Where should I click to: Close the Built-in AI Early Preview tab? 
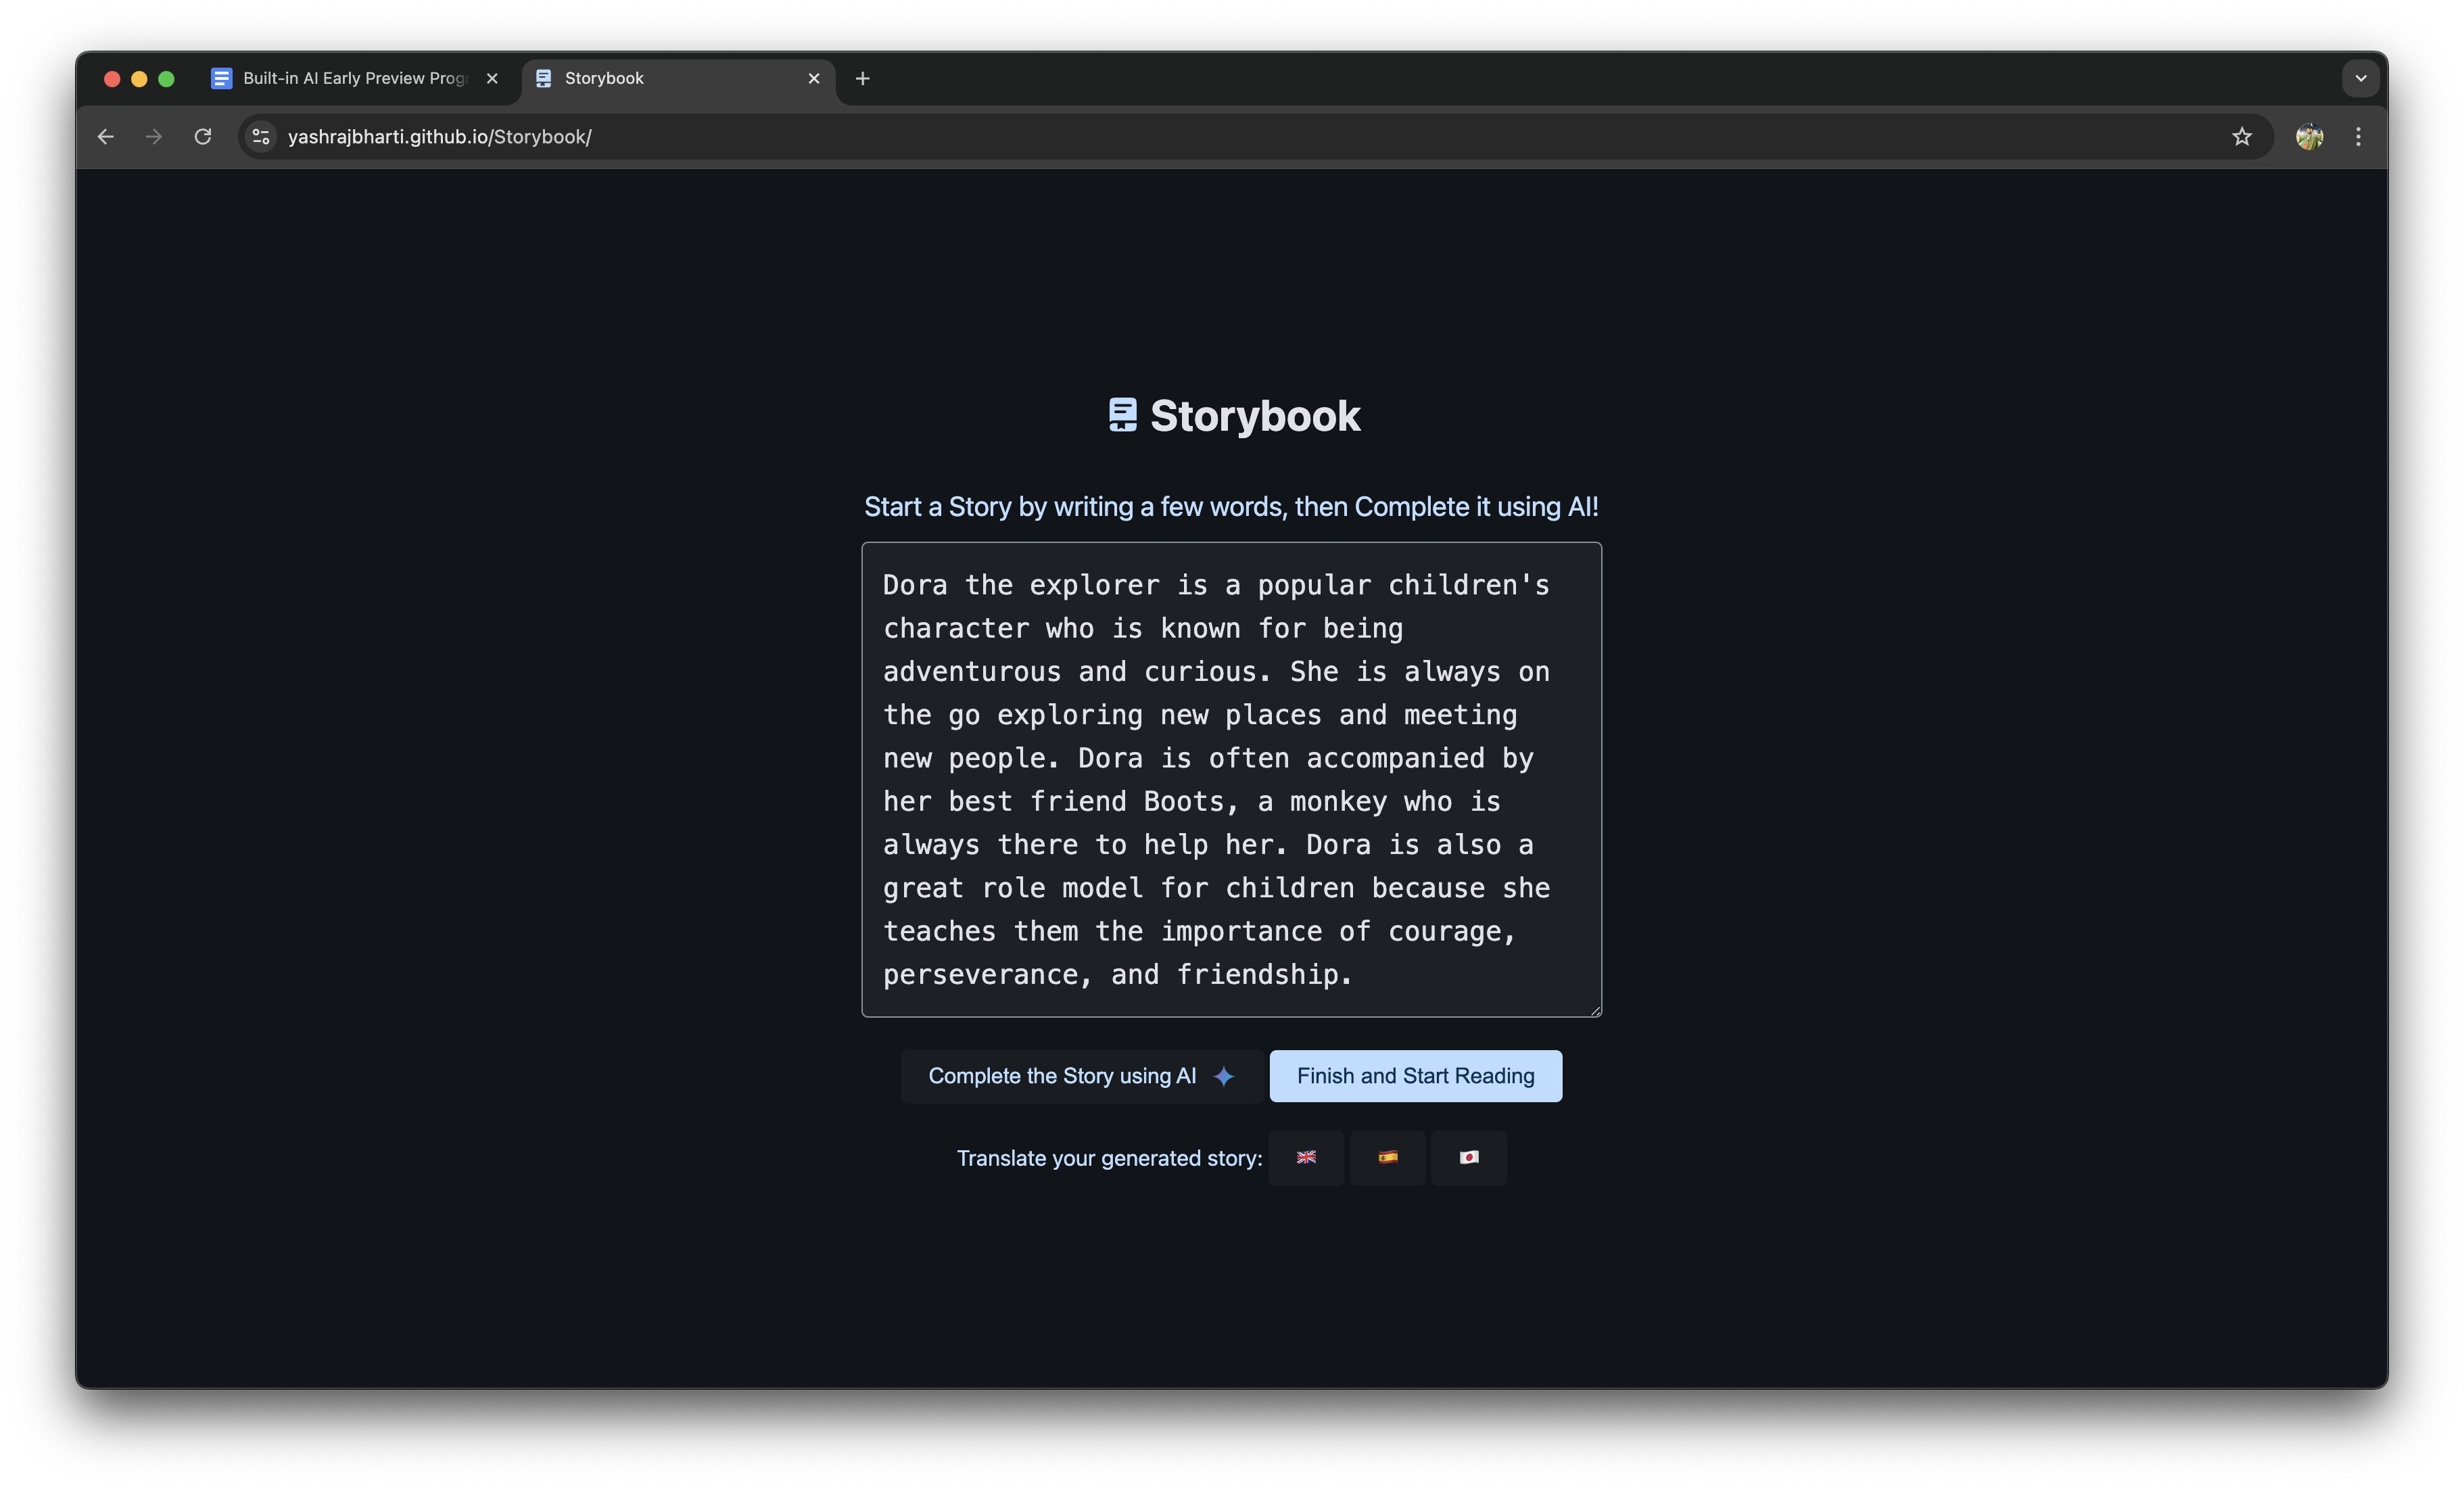tap(492, 78)
